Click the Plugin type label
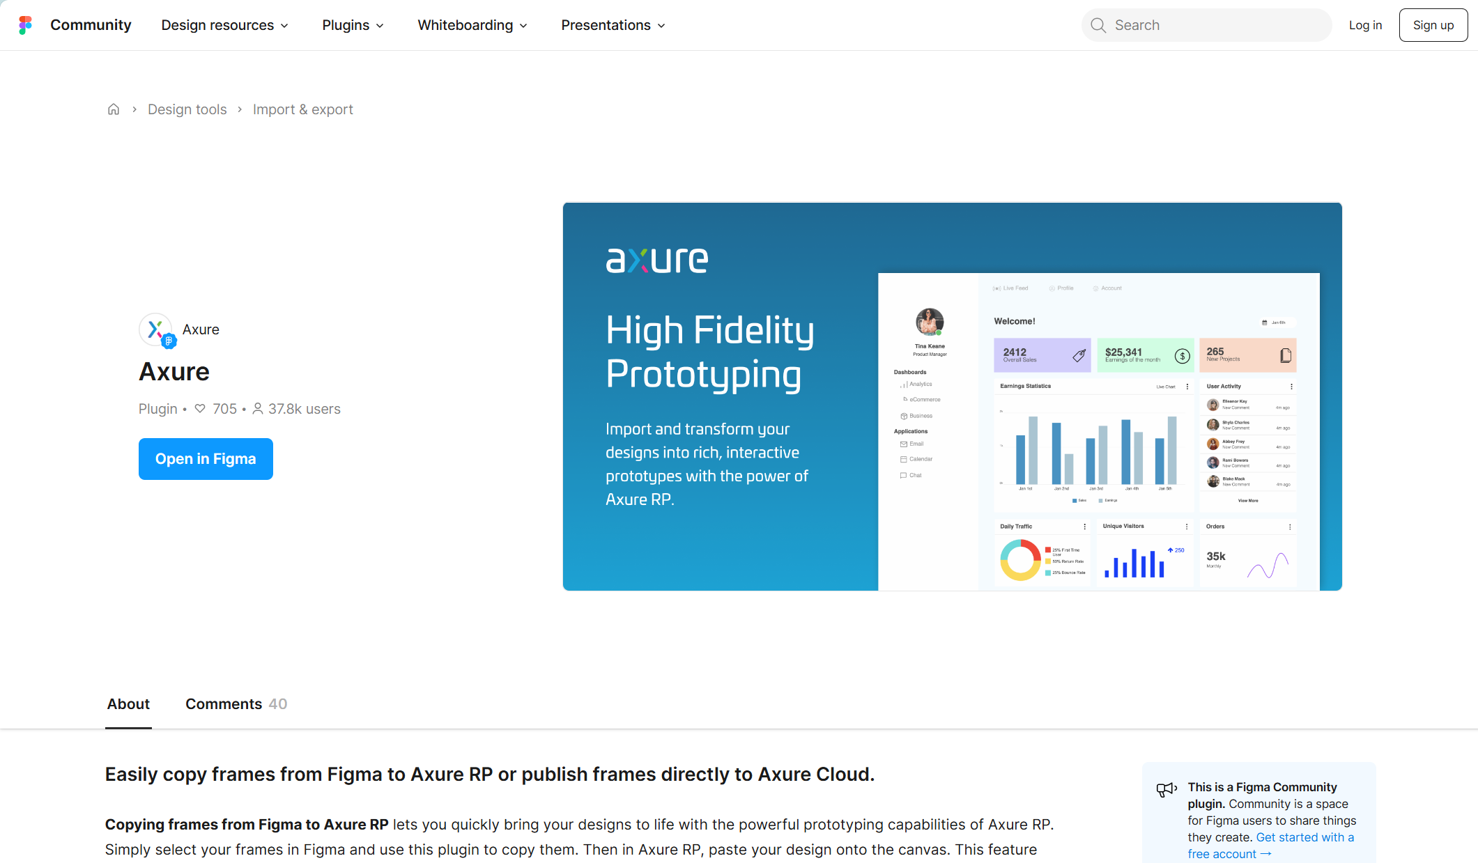This screenshot has width=1478, height=863. click(x=158, y=409)
